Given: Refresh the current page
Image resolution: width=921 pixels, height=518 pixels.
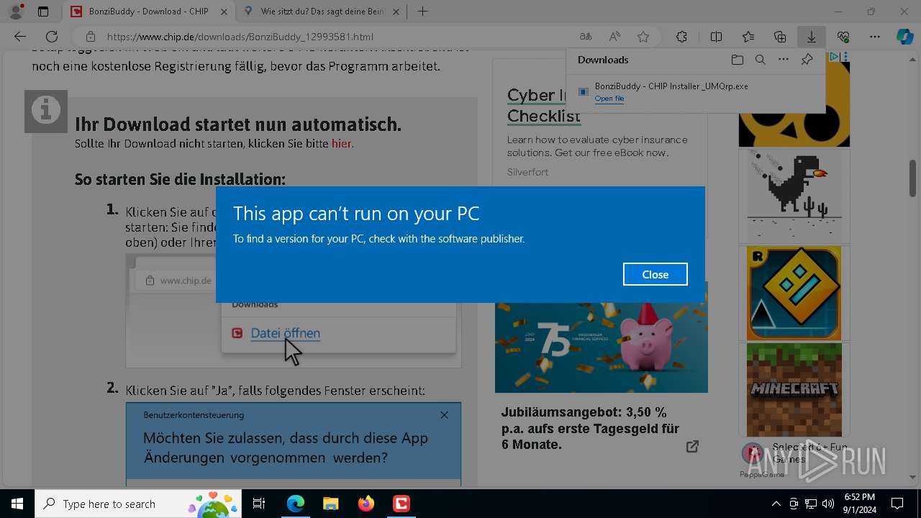Looking at the screenshot, I should 52,37.
